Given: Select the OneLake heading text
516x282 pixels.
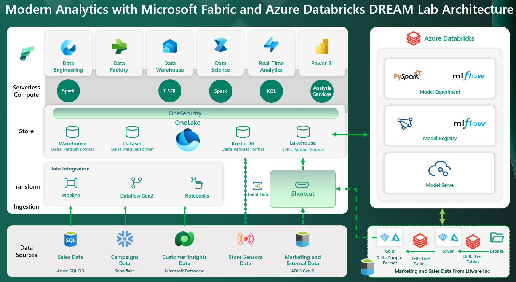Looking at the screenshot, I should pyautogui.click(x=188, y=123).
